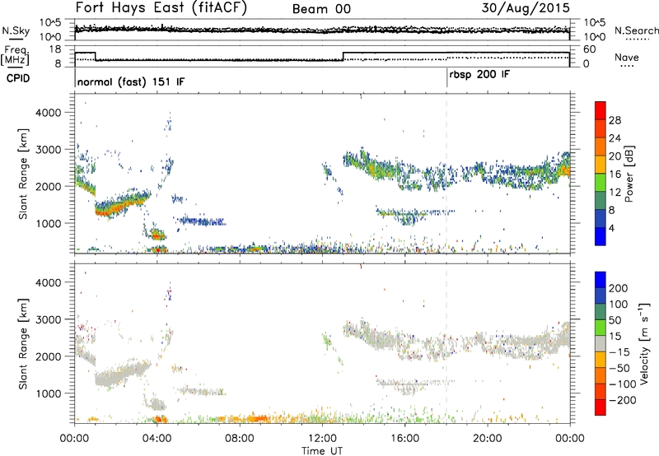The width and height of the screenshot is (659, 456).
Task: Pick the 12–16 dB light green Power swatch
Action: pyautogui.click(x=601, y=183)
